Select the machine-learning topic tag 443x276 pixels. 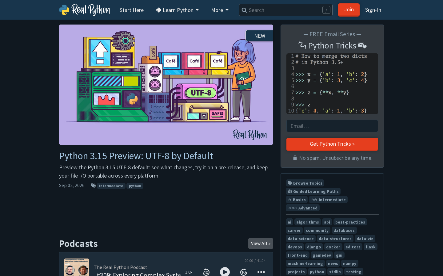(305, 263)
